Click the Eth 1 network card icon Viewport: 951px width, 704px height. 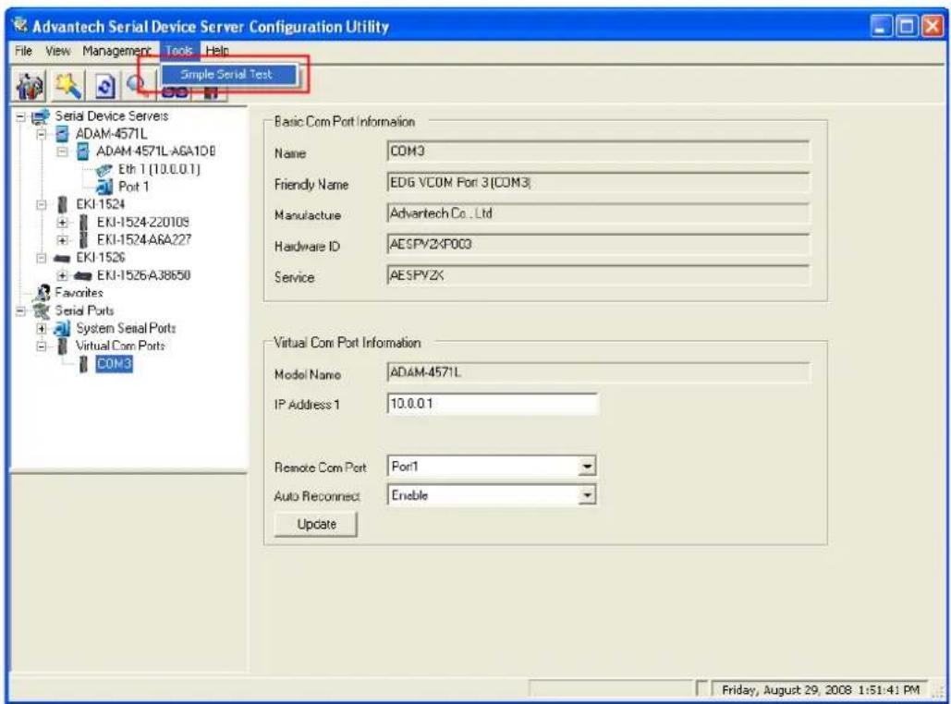[x=104, y=170]
